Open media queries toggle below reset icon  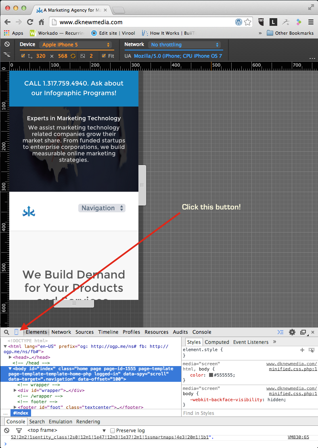[x=7, y=54]
